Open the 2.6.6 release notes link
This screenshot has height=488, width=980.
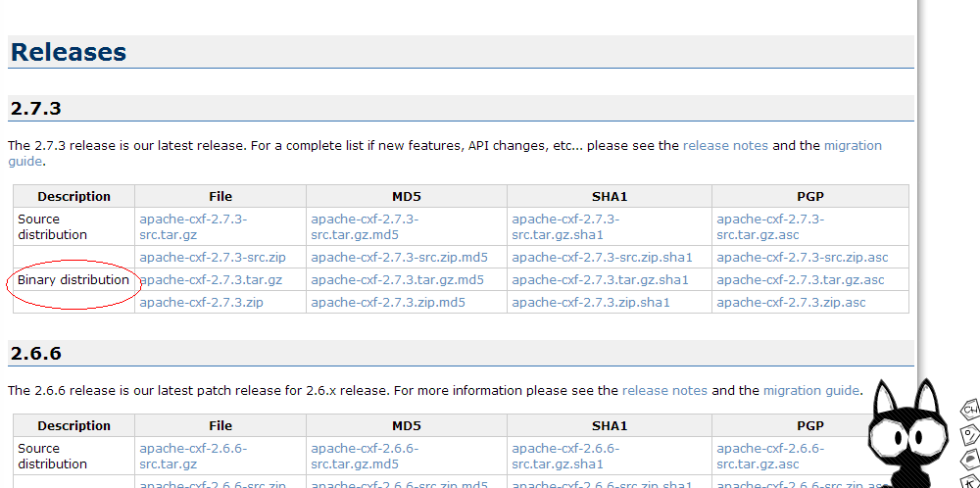[x=664, y=391]
